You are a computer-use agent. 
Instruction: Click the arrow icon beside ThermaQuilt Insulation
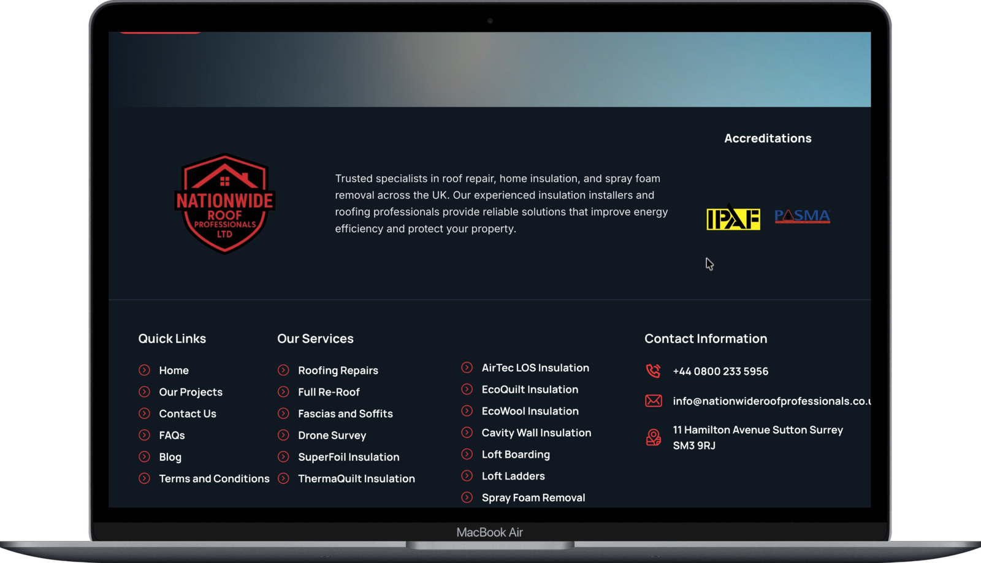283,478
